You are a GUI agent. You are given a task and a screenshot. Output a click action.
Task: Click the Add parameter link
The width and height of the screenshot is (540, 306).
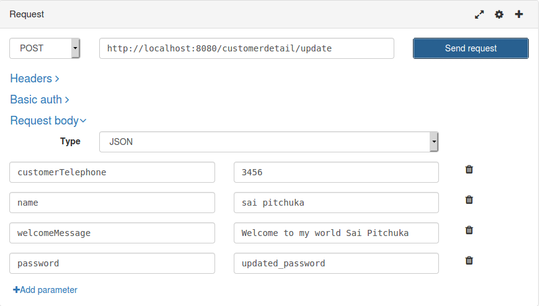(x=45, y=290)
